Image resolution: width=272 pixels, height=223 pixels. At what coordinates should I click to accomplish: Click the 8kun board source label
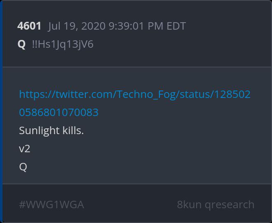pyautogui.click(x=189, y=204)
